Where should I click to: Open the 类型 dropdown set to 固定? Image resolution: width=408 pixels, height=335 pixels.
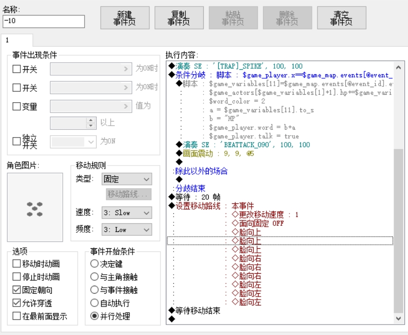click(127, 179)
